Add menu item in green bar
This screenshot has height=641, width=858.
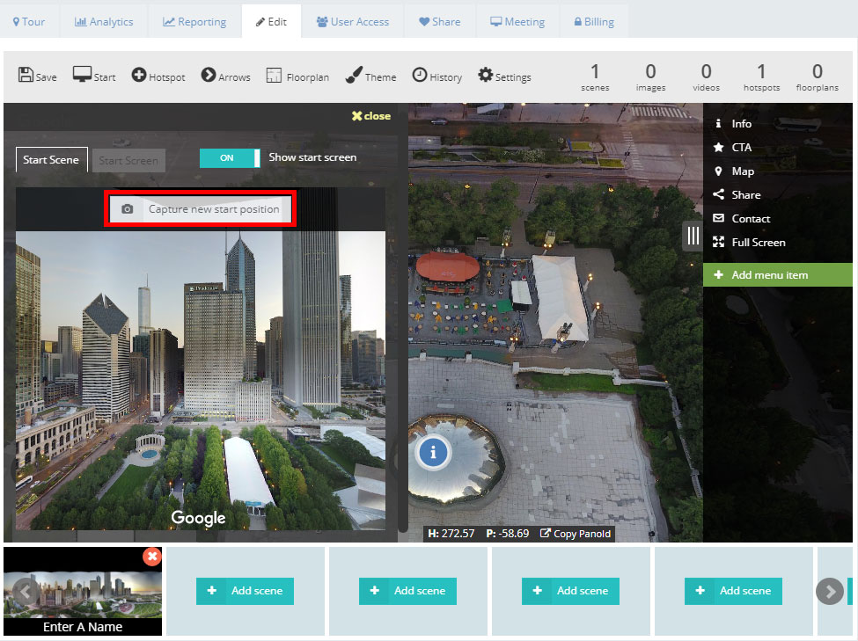point(778,275)
